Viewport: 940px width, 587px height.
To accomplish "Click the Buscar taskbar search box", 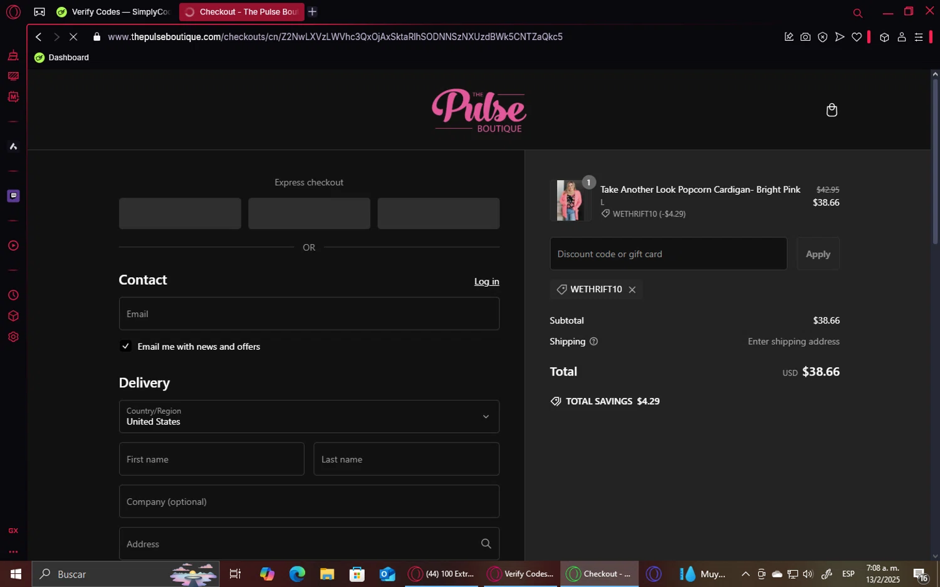I will click(126, 574).
